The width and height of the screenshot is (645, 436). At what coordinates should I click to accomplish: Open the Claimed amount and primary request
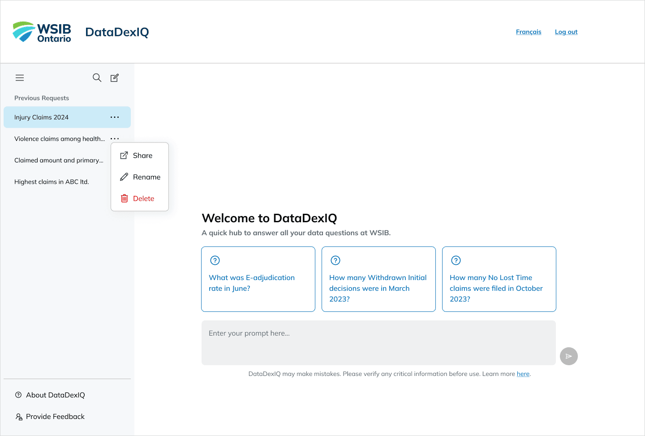[59, 160]
